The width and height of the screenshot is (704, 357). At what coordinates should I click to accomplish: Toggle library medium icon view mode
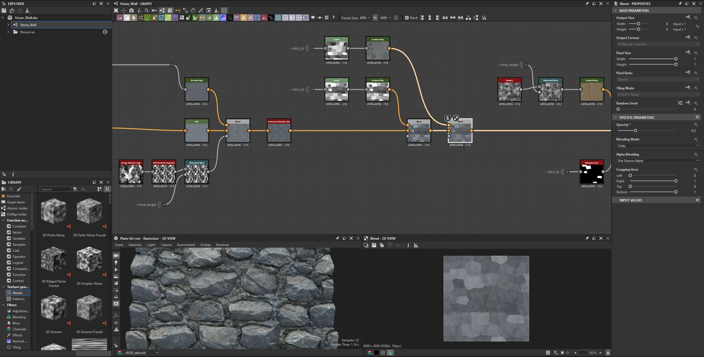pos(100,189)
